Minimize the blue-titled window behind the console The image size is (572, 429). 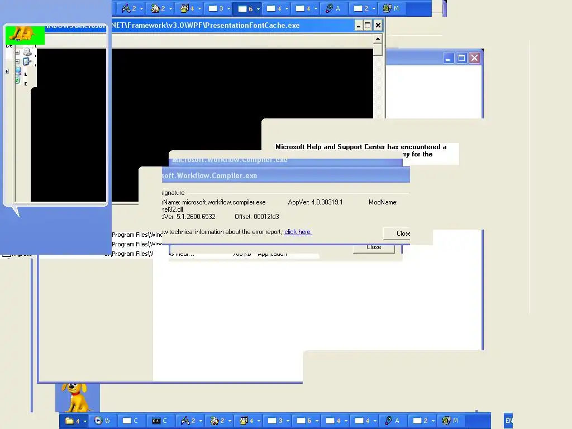(x=449, y=58)
